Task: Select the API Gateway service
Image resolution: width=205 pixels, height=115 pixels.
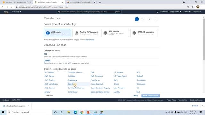Action: pyautogui.click(x=49, y=72)
